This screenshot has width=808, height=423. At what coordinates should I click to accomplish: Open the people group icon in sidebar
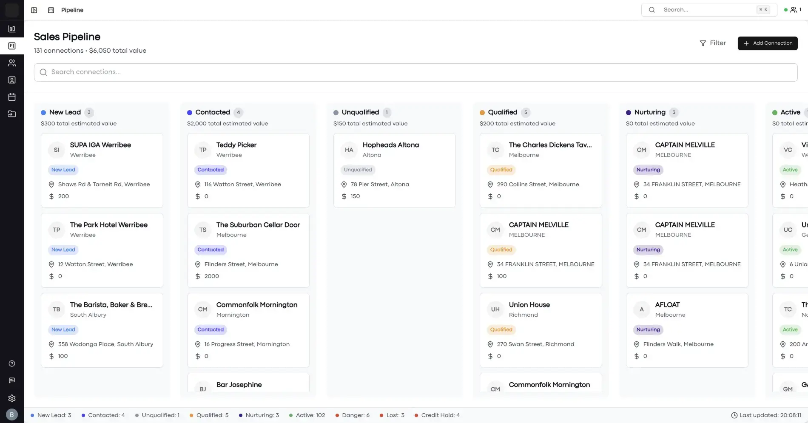click(12, 63)
